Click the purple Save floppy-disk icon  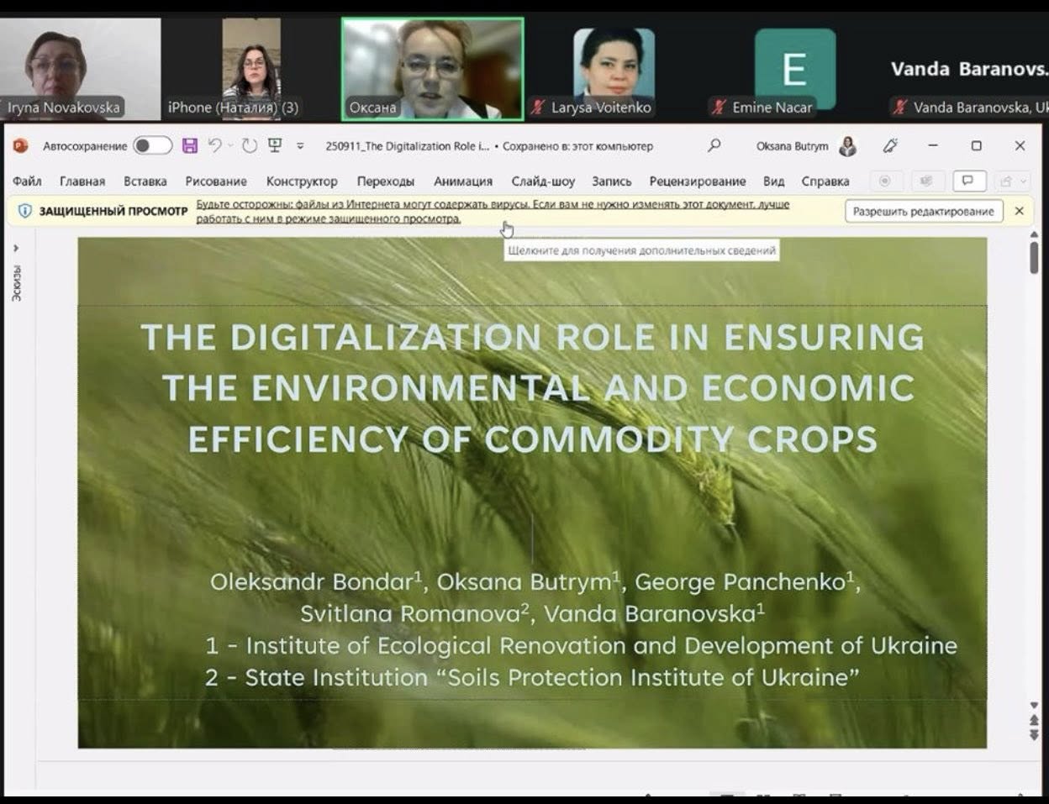pos(190,146)
